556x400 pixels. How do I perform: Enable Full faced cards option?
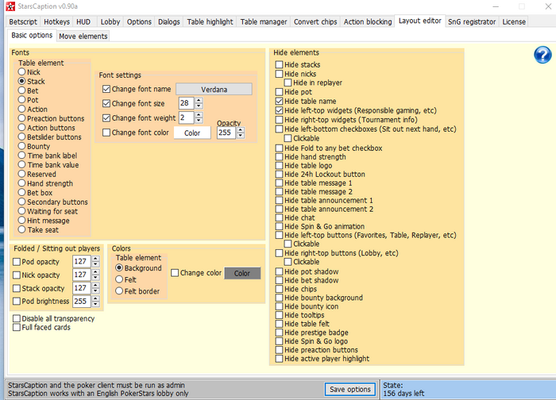tap(17, 327)
